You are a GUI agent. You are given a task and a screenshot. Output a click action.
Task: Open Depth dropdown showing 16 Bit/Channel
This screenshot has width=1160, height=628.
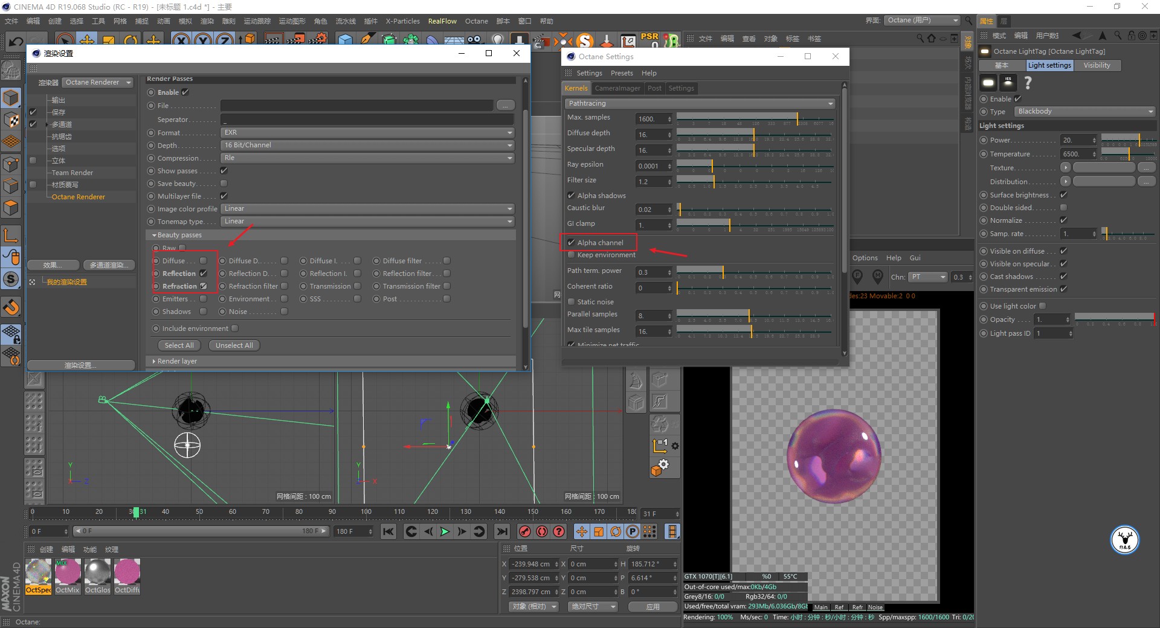[367, 146]
